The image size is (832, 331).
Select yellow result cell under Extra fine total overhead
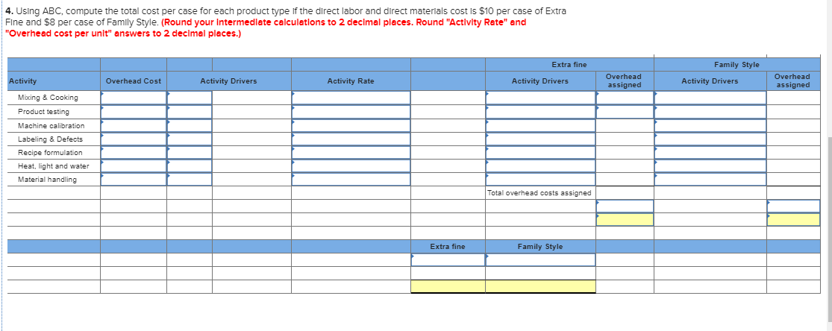coord(625,220)
